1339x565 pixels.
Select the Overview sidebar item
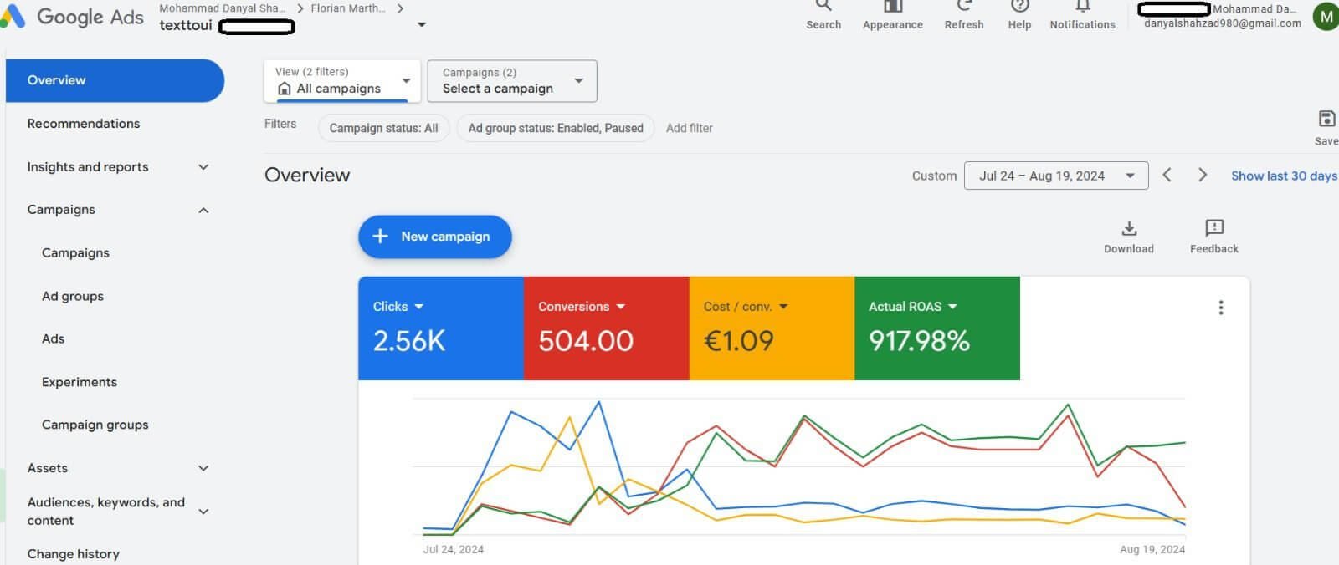(x=115, y=80)
